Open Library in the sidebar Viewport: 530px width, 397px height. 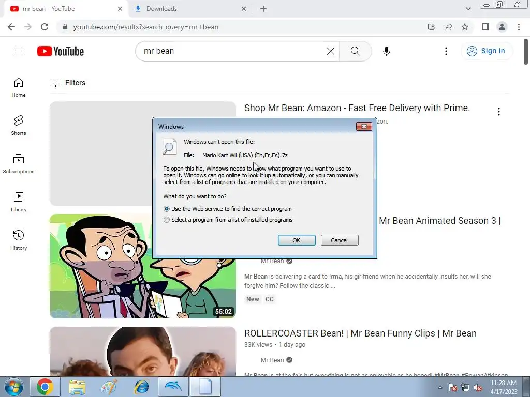(x=19, y=202)
